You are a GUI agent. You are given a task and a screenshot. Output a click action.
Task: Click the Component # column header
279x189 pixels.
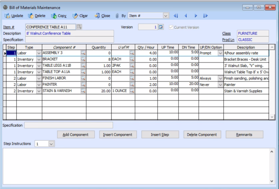point(64,47)
